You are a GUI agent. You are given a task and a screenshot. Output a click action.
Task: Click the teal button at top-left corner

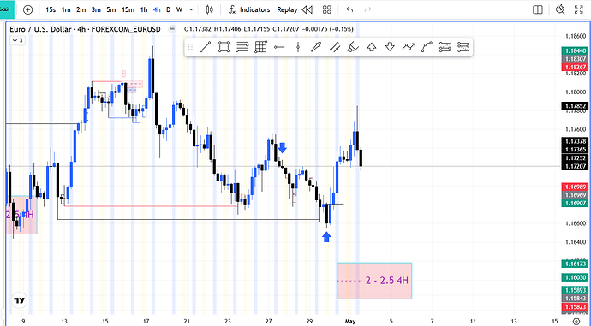(x=7, y=9)
